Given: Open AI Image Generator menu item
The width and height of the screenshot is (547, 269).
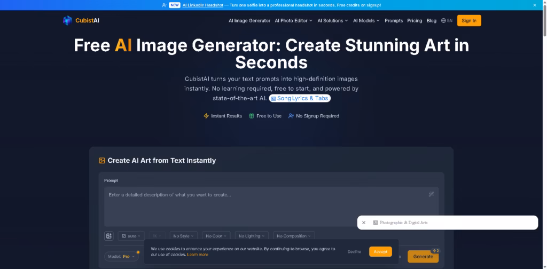Looking at the screenshot, I should 249,21.
